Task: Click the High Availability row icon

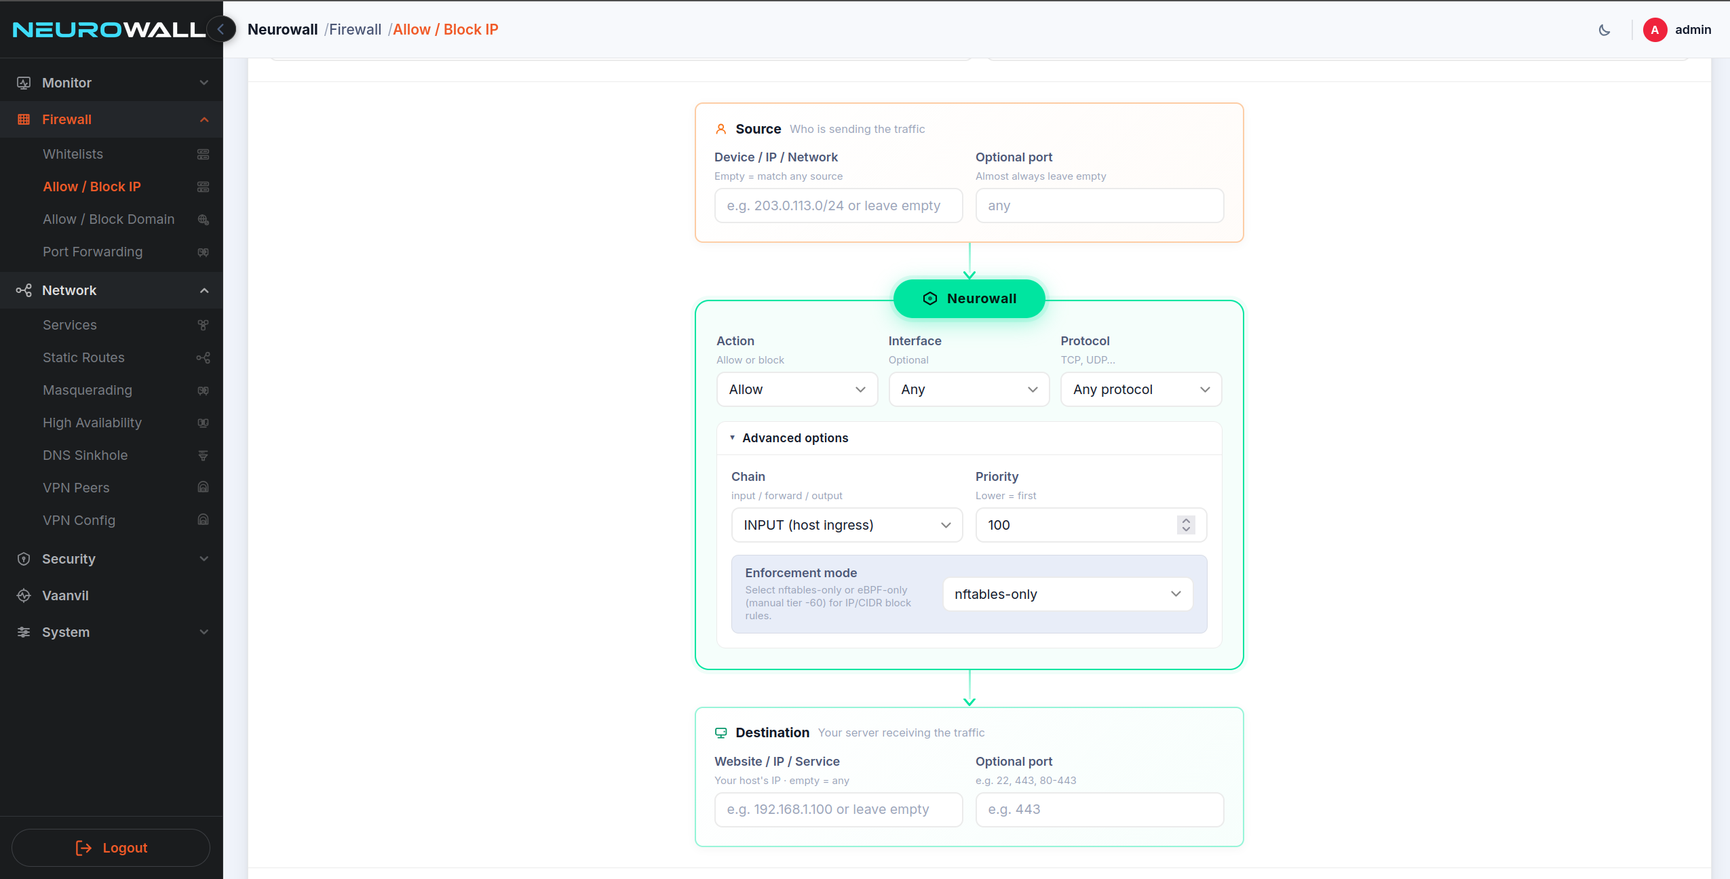Action: tap(203, 423)
